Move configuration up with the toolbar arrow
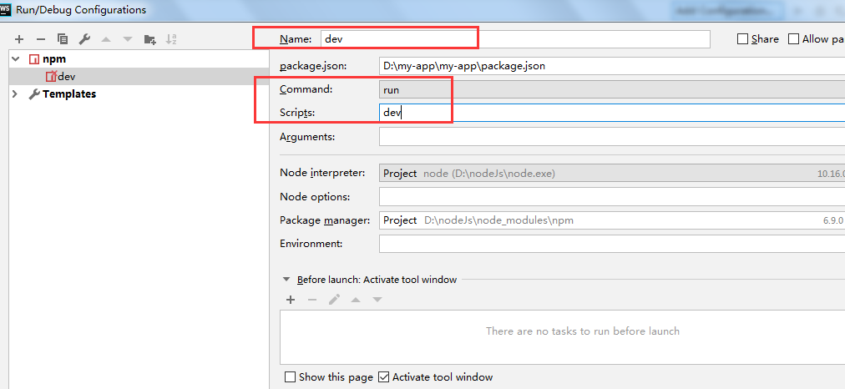845x389 pixels. click(105, 38)
